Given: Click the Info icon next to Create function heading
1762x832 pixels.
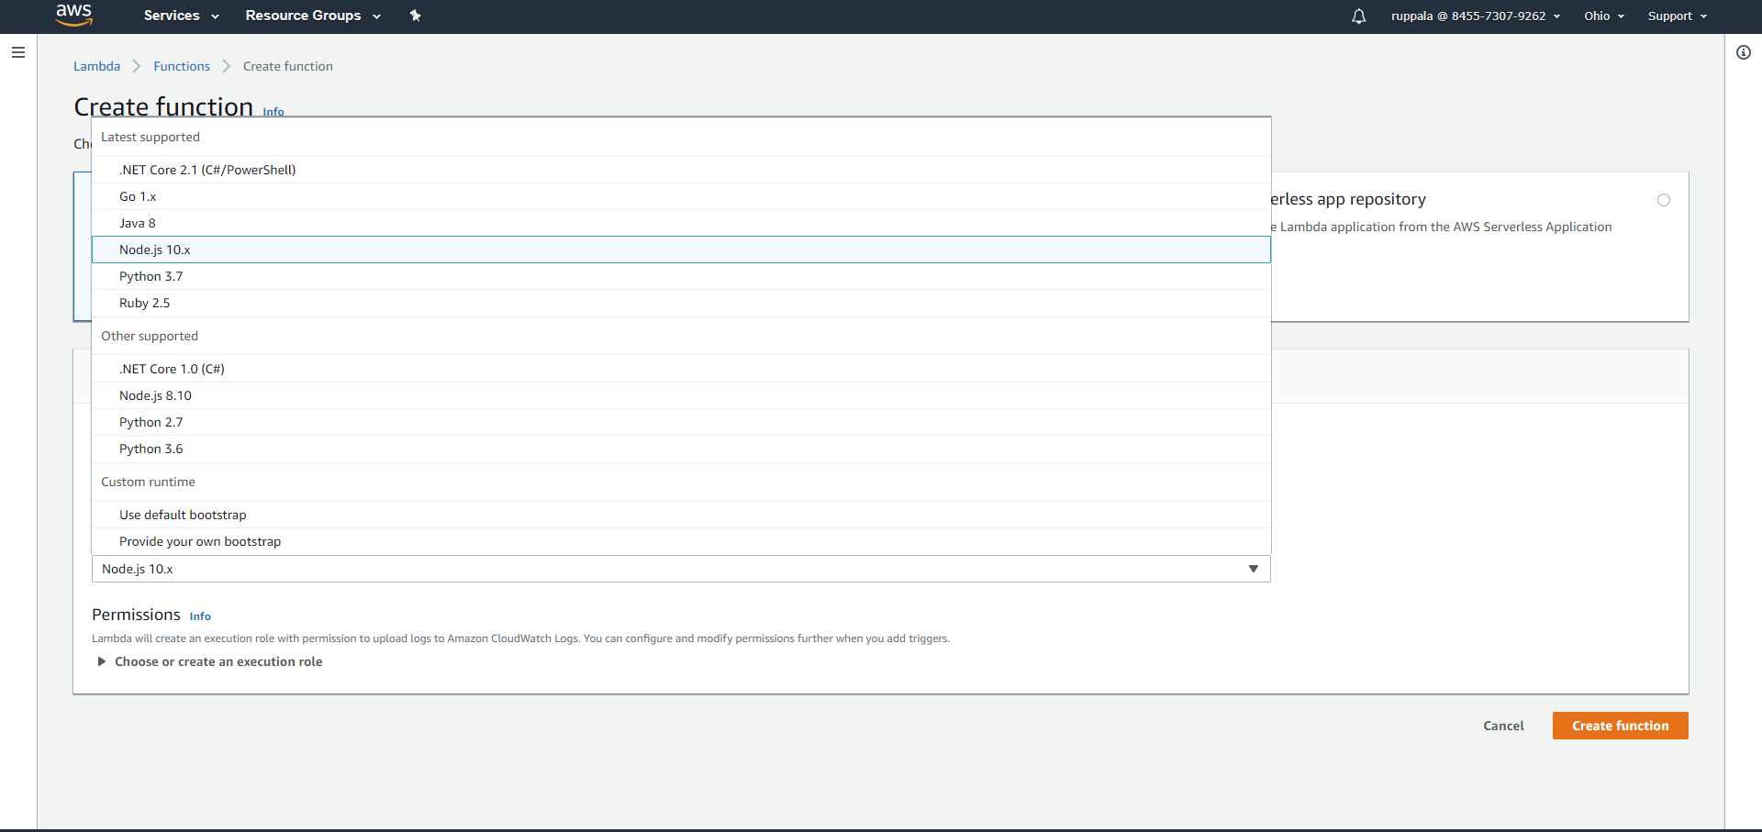Looking at the screenshot, I should 273,112.
